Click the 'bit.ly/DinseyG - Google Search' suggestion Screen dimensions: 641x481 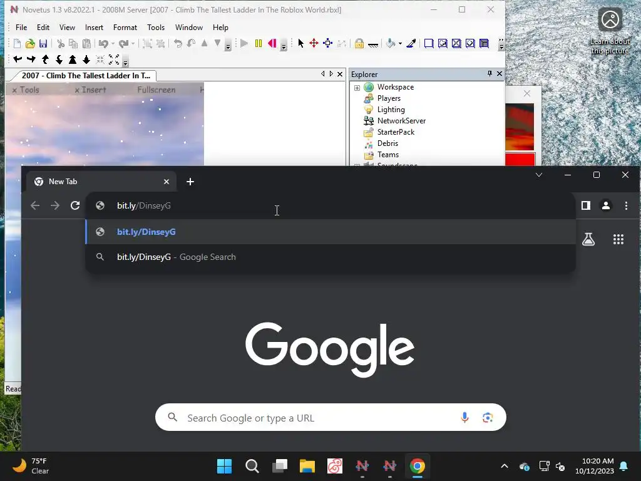(331, 257)
